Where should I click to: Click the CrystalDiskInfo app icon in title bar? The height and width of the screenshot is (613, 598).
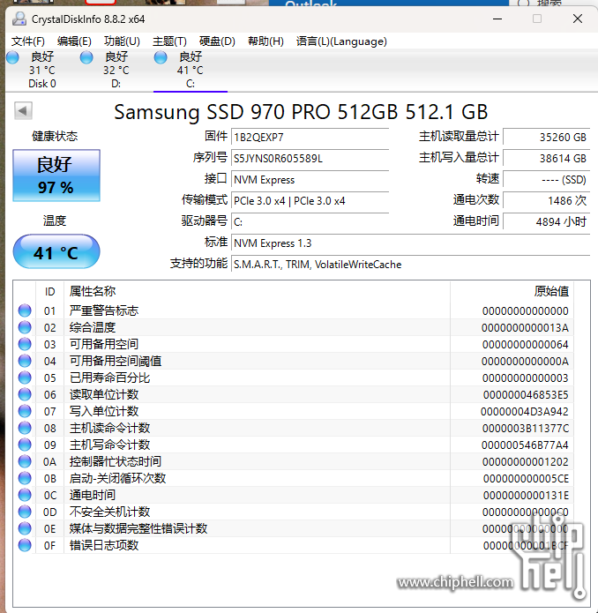(x=19, y=19)
